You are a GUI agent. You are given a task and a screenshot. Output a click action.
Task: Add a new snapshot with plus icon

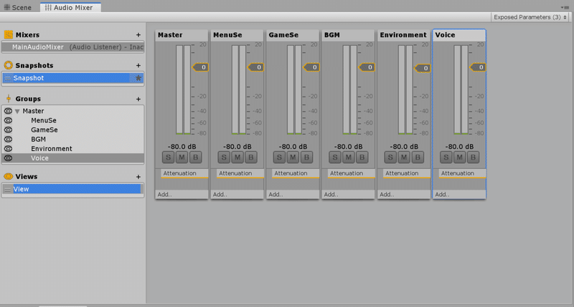(x=138, y=66)
